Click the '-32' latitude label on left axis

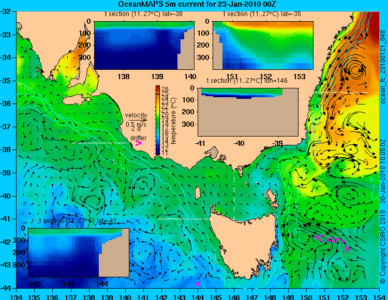[7, 11]
